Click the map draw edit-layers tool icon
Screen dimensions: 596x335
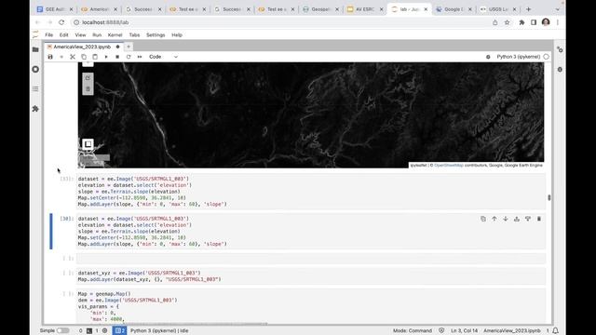88,78
